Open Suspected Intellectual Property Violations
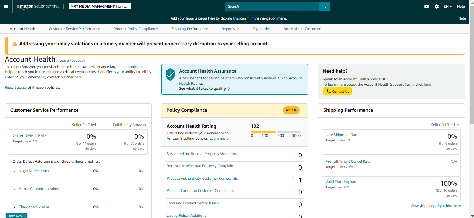This screenshot has width=474, height=218. [202, 154]
